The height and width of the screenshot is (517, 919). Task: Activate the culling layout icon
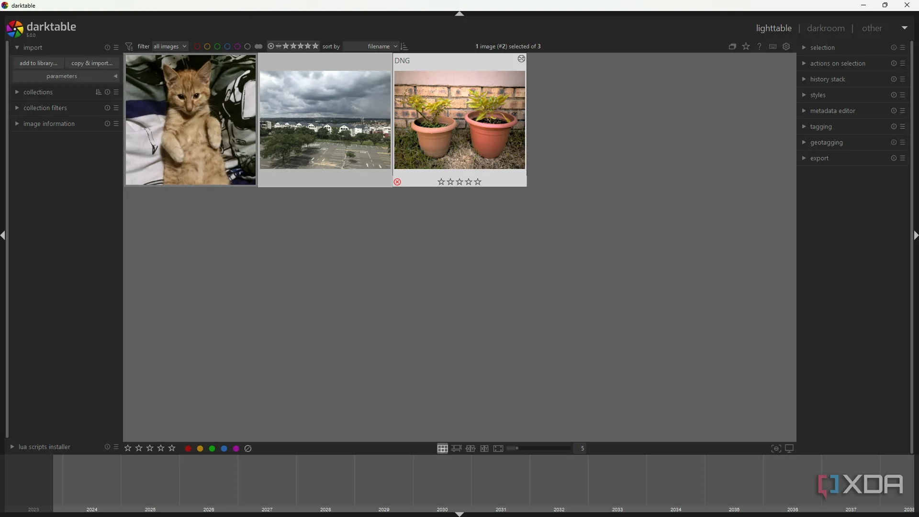pyautogui.click(x=471, y=449)
